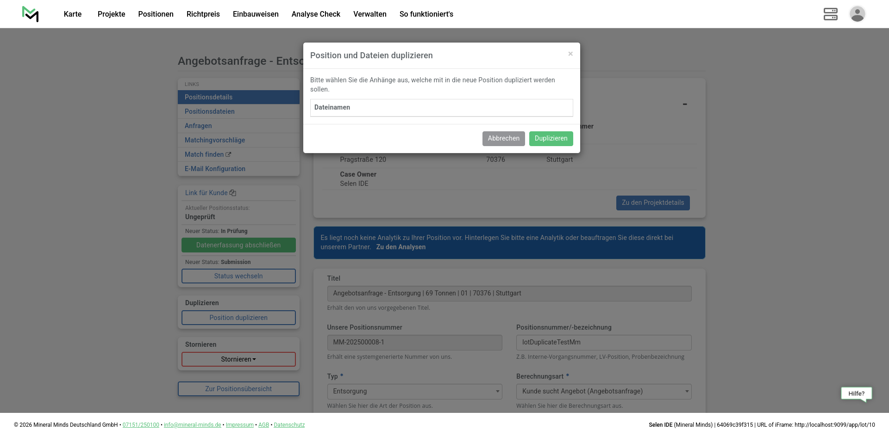The image size is (889, 436).
Task: Click the green Duplizieren button
Action: click(551, 139)
